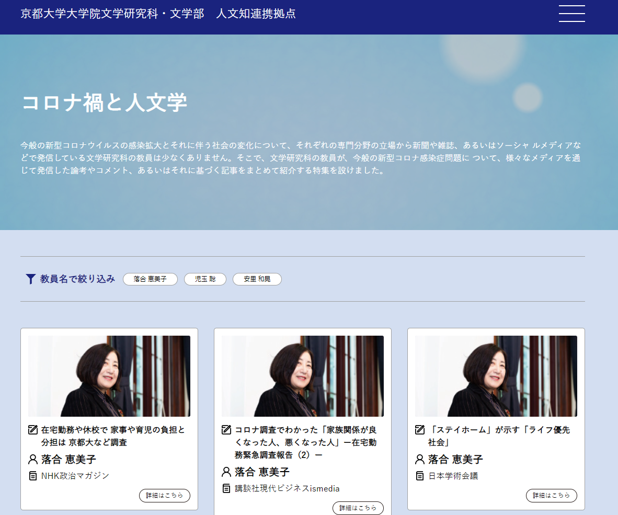Click person icon in NHK政治マガジン card
The image size is (618, 515).
[x=33, y=460]
